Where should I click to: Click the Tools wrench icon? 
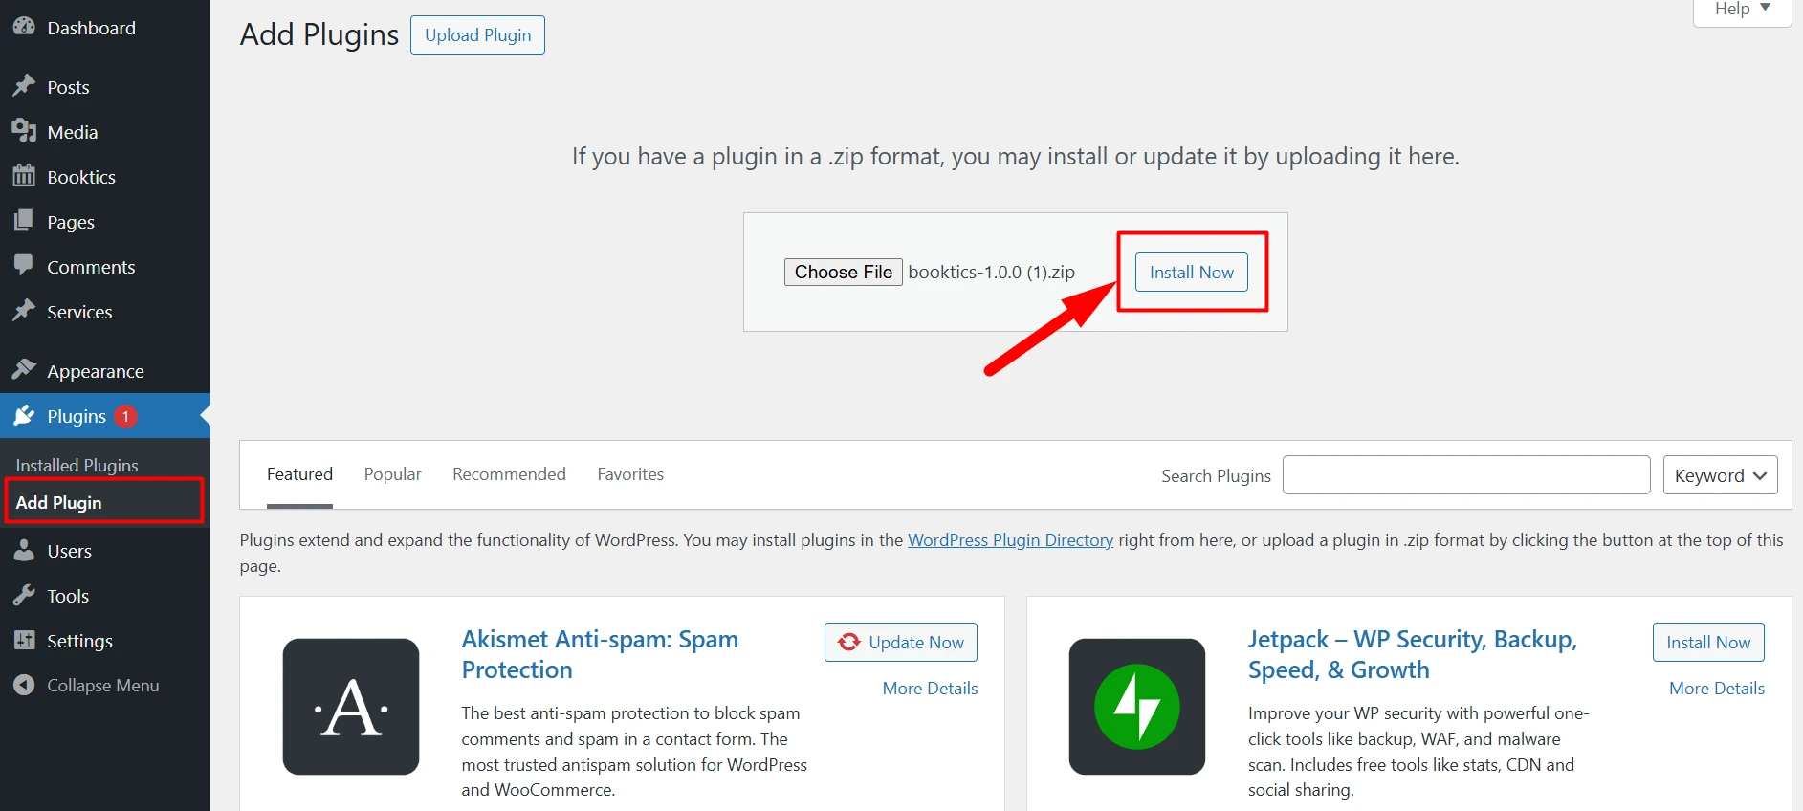(24, 596)
